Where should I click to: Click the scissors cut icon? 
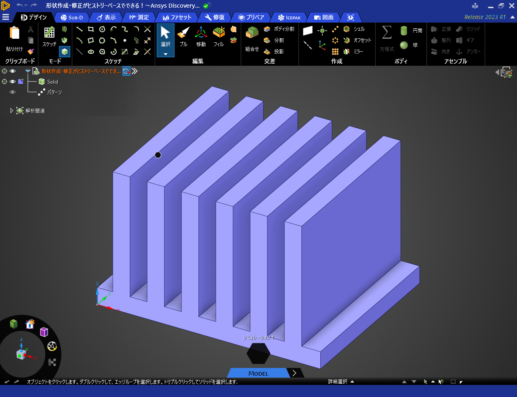[x=31, y=29]
